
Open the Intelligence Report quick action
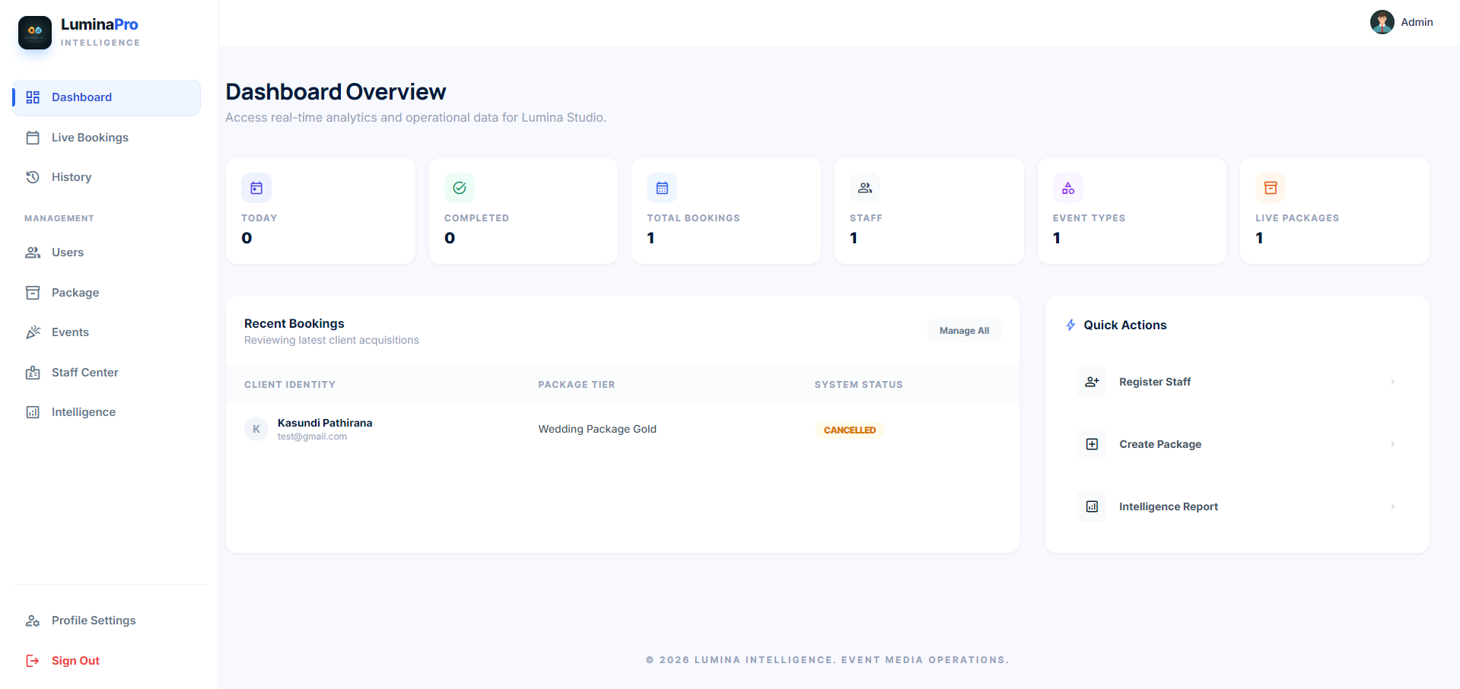click(1237, 506)
